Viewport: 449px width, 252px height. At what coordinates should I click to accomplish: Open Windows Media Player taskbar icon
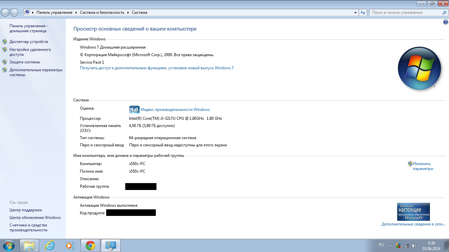pos(70,245)
